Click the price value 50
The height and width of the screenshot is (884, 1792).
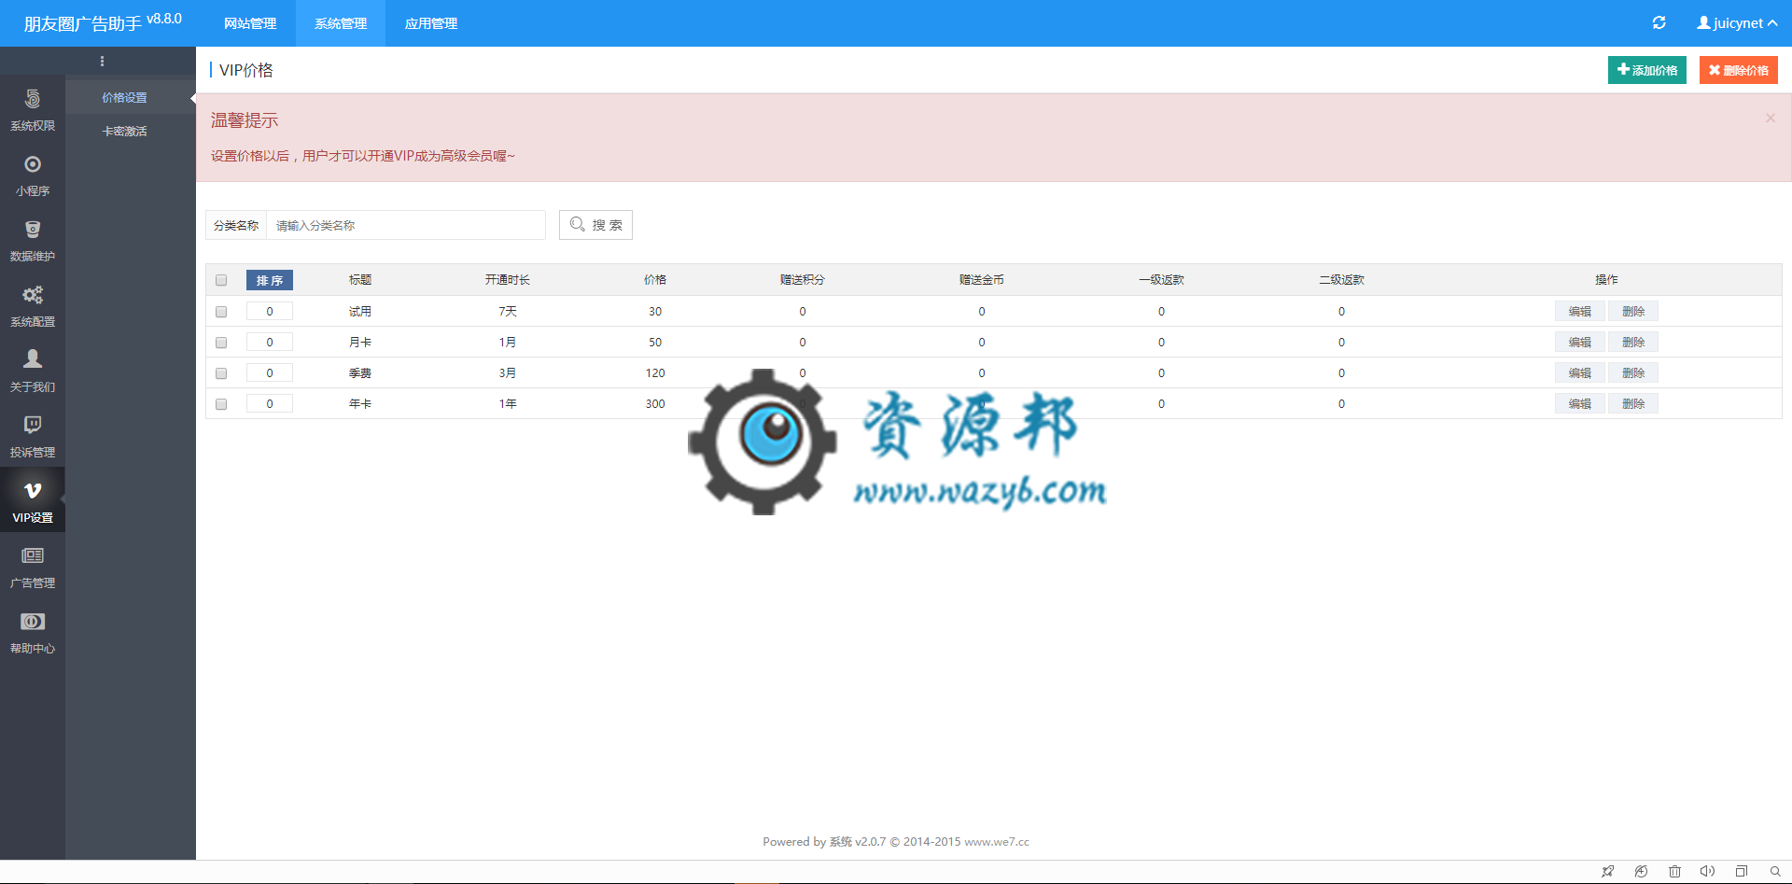[655, 343]
